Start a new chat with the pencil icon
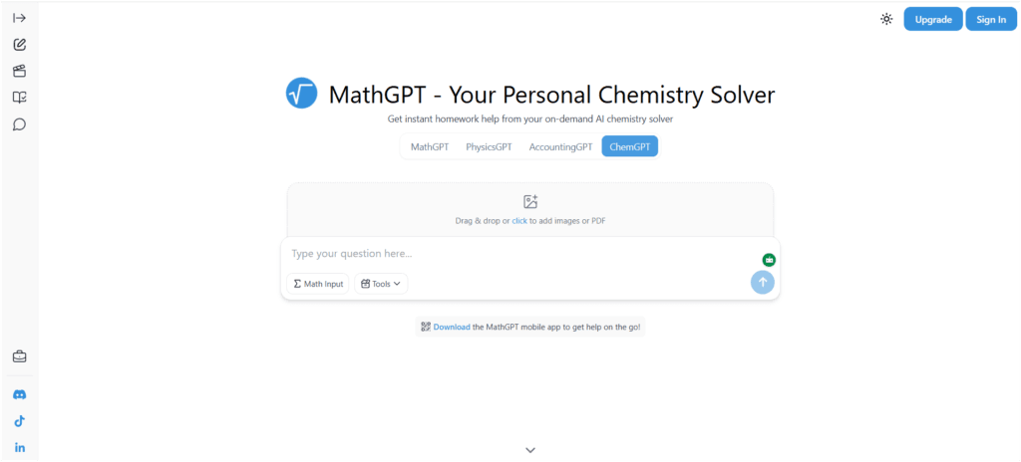This screenshot has height=462, width=1021. point(19,45)
